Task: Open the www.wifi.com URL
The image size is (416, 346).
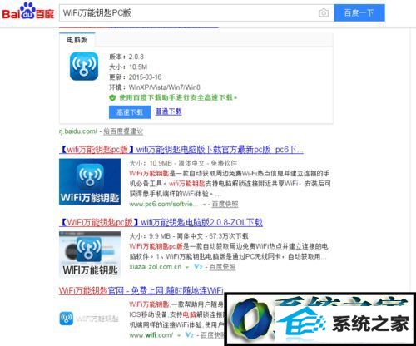Action: (151, 335)
